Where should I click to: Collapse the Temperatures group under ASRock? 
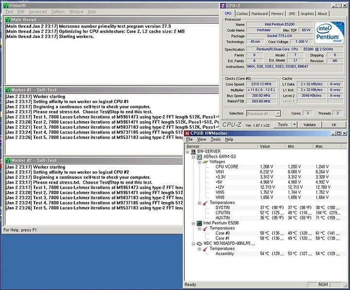[200, 203]
